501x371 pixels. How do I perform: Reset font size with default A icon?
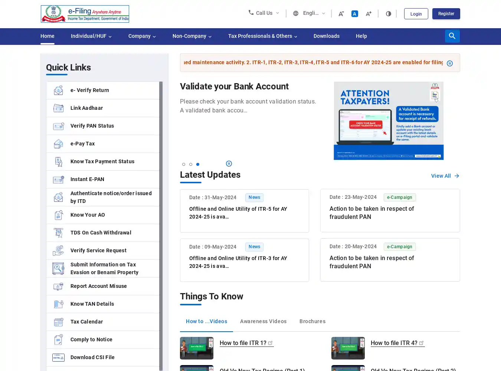pyautogui.click(x=355, y=14)
